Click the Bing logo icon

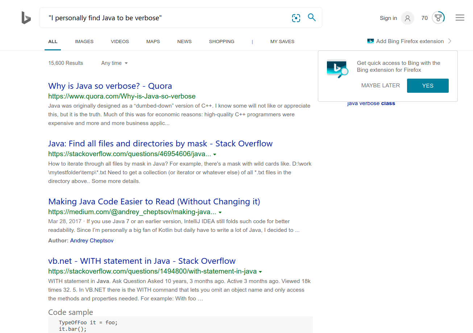[x=26, y=18]
